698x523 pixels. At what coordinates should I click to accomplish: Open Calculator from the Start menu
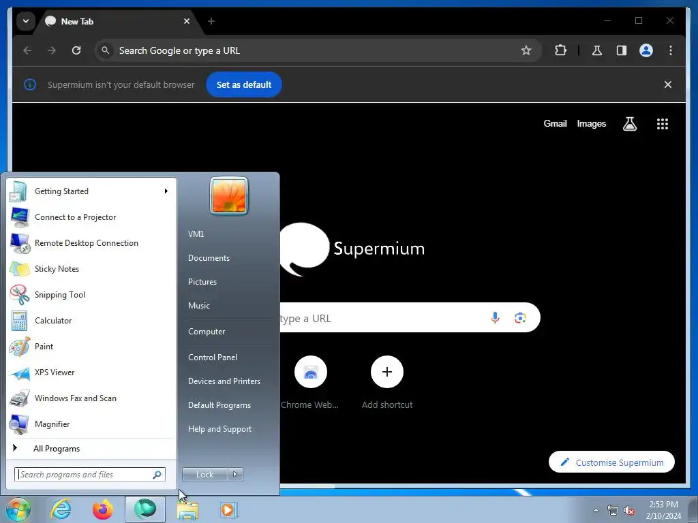[89, 320]
